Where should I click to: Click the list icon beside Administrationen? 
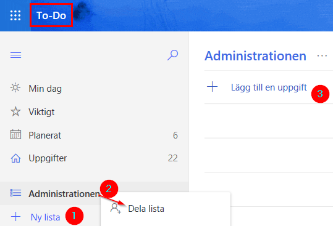coord(15,193)
